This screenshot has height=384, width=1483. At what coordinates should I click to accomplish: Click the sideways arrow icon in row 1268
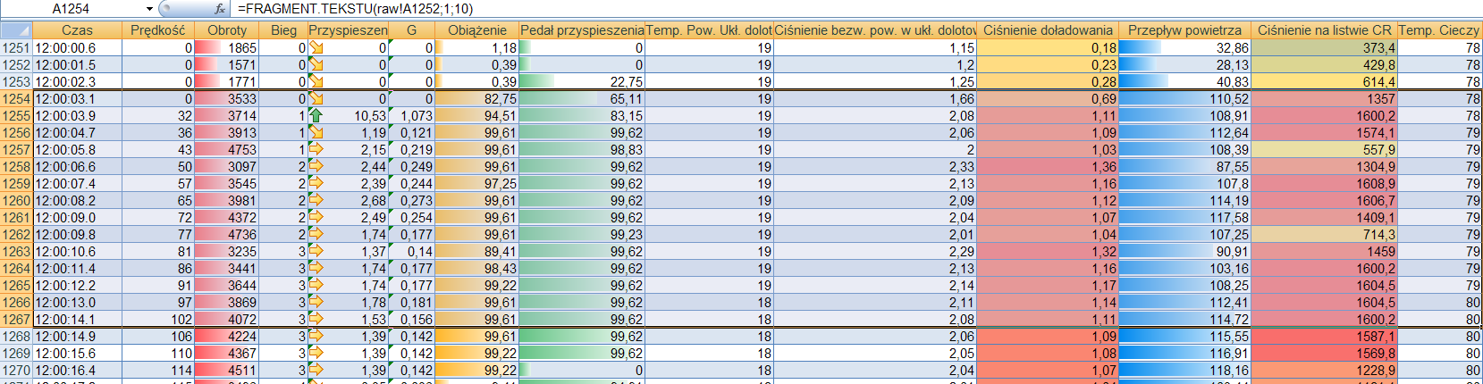click(x=316, y=337)
